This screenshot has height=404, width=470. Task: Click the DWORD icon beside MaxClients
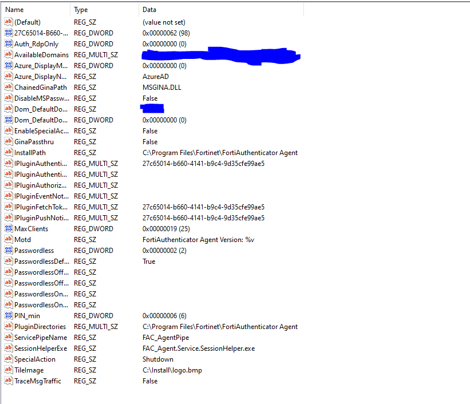9,229
